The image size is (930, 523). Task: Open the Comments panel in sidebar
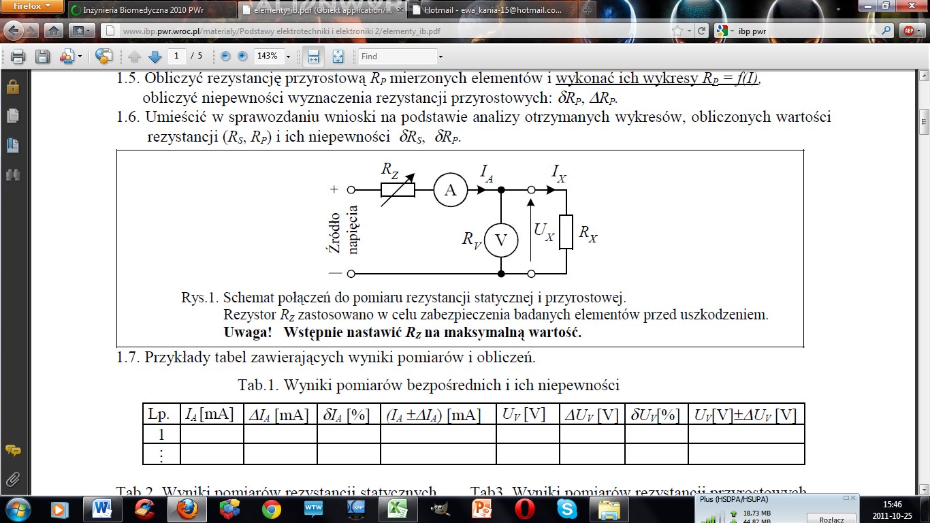pos(13,450)
